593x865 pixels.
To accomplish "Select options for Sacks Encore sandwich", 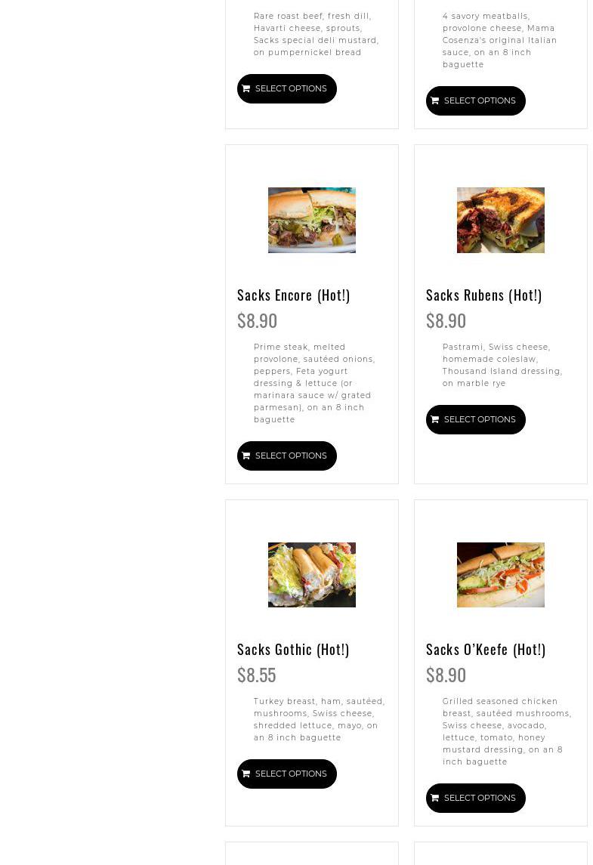I will point(287,456).
